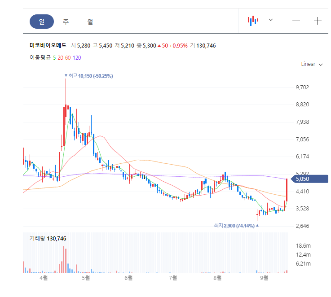Click the 18.6m volume axis label
The width and height of the screenshot is (331, 297).
[303, 246]
